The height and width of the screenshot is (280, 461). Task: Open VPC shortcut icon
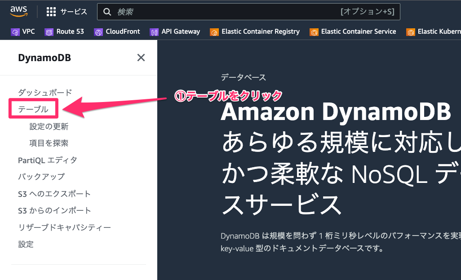pyautogui.click(x=15, y=32)
